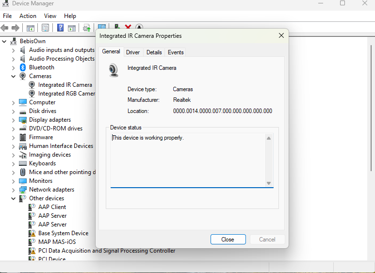Collapse the Other devices category

[13, 198]
